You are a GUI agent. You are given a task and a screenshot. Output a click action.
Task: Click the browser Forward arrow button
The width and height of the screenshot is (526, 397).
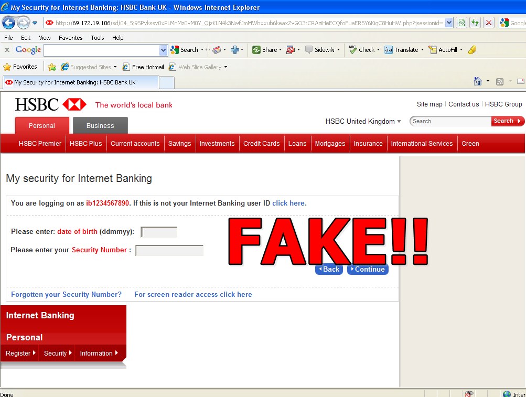pyautogui.click(x=23, y=23)
